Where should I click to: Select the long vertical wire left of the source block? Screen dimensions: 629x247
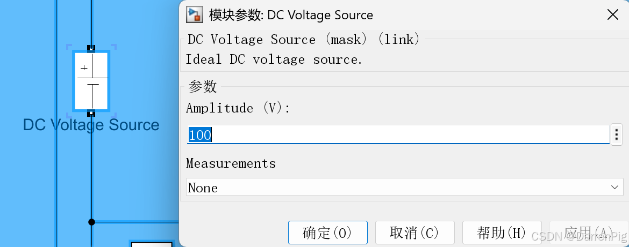(56, 123)
